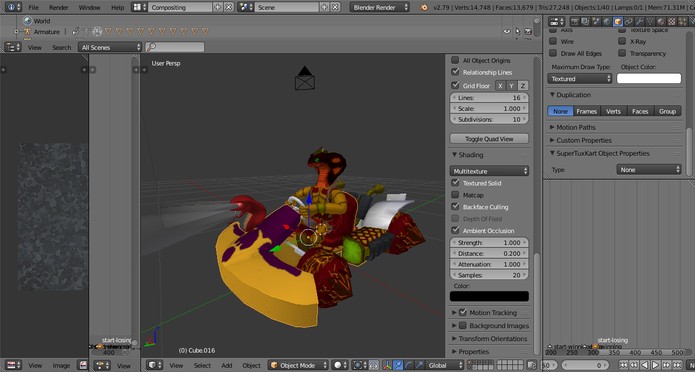Image resolution: width=695 pixels, height=372 pixels.
Task: Click the black Ambient Occlusion color swatch
Action: click(x=489, y=296)
